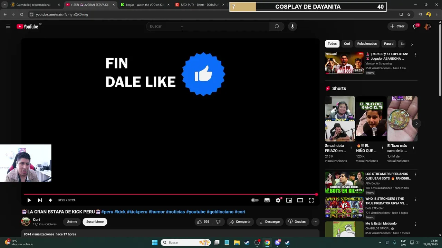The height and width of the screenshot is (248, 442).
Task: Show hidden system tray icons
Action: pos(379,242)
